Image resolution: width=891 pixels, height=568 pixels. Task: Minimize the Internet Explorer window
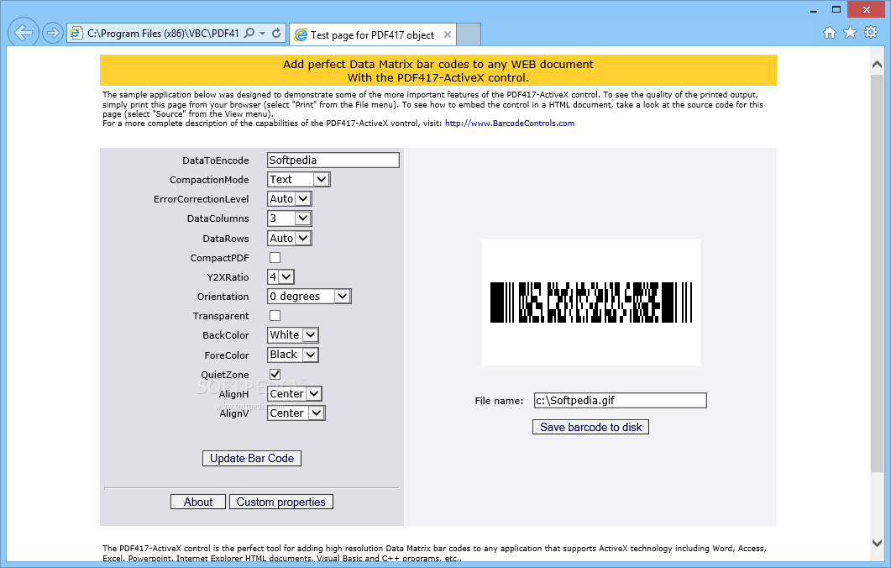814,10
